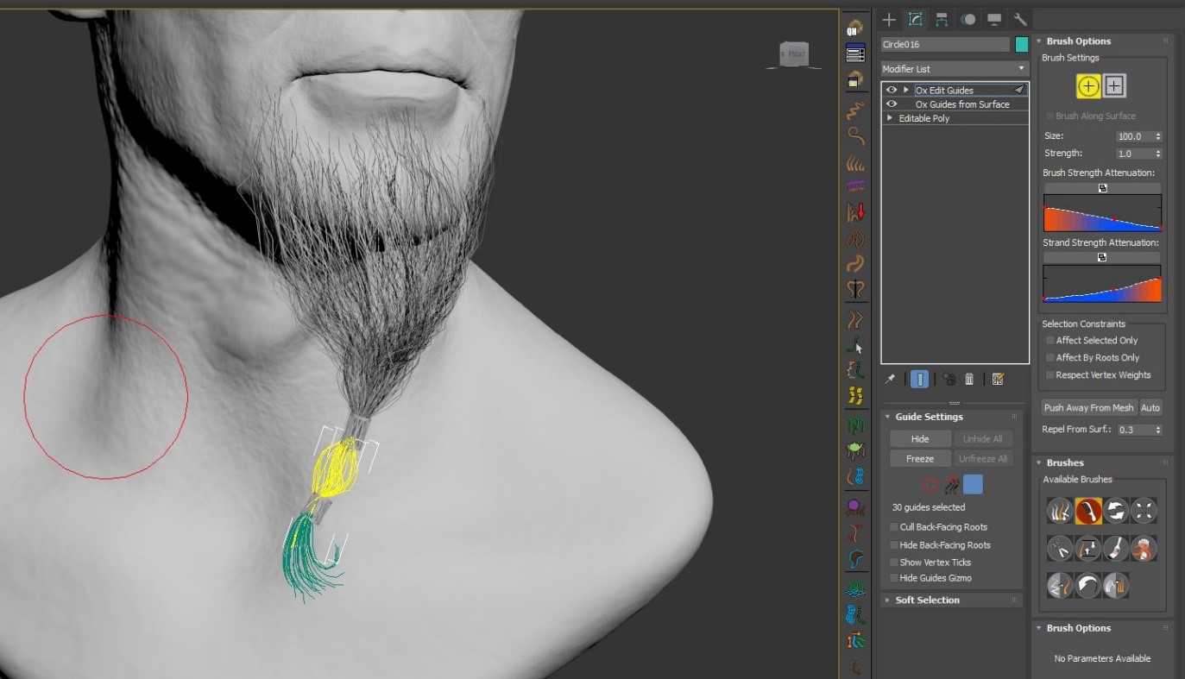
Task: Click the teal object color swatch
Action: tap(1022, 45)
